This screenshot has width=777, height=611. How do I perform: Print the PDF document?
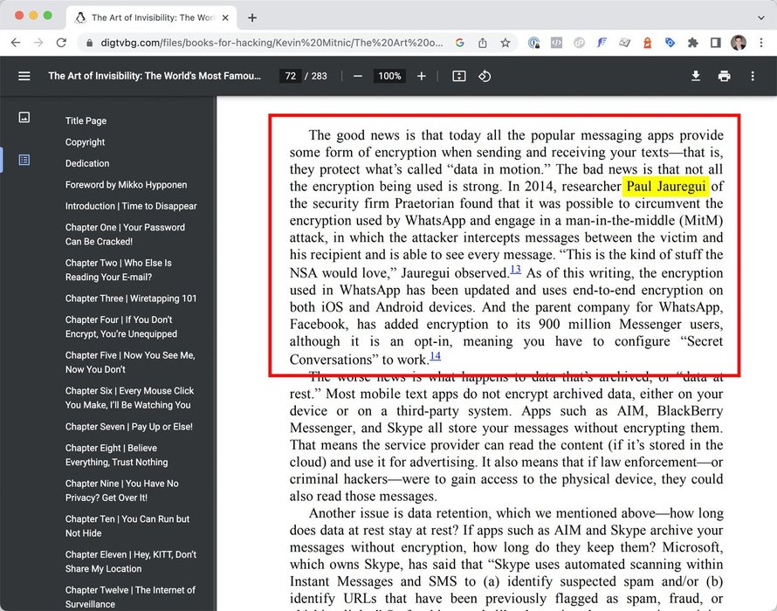[724, 76]
